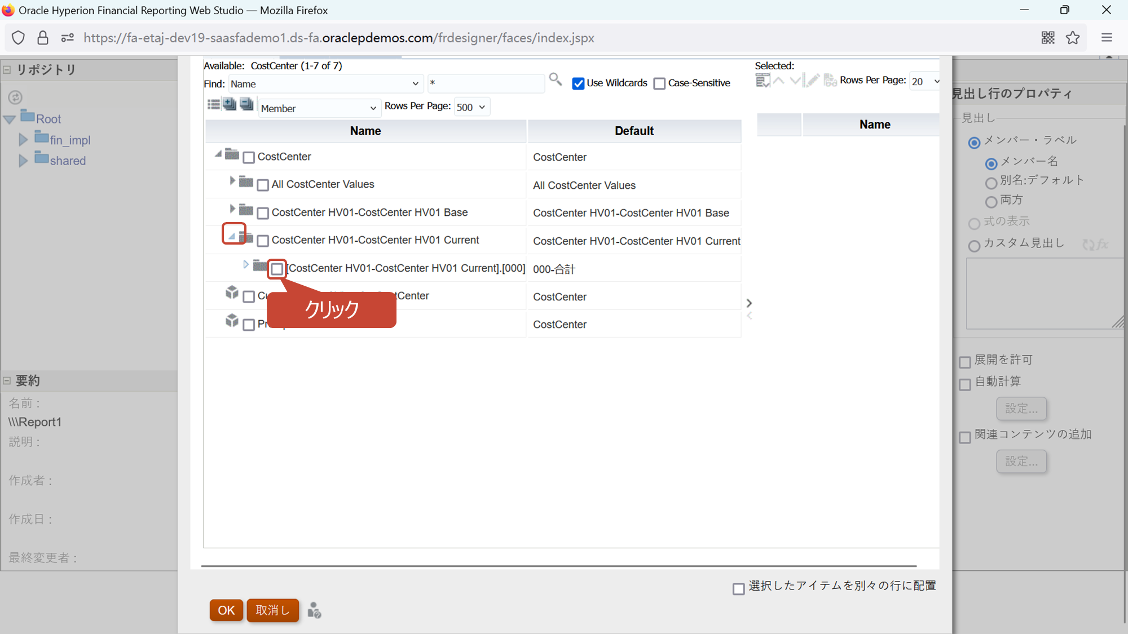The image size is (1128, 634).
Task: Collapse the CostCenter HV01 Current node
Action: [232, 237]
